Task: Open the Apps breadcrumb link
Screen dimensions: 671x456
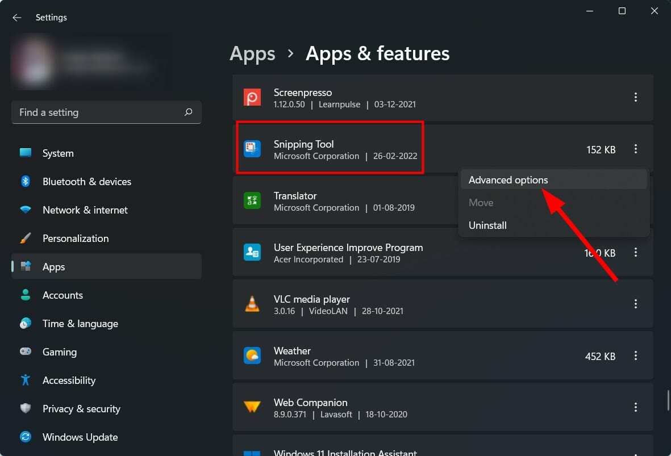Action: point(252,53)
